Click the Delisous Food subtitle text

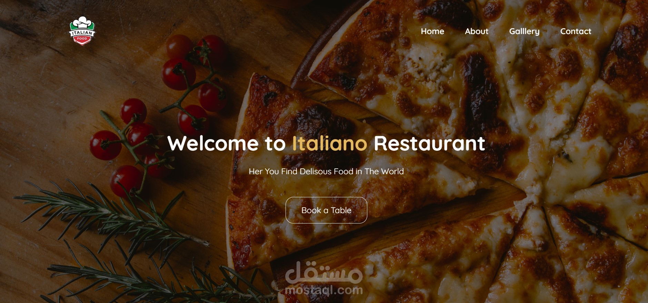click(327, 171)
